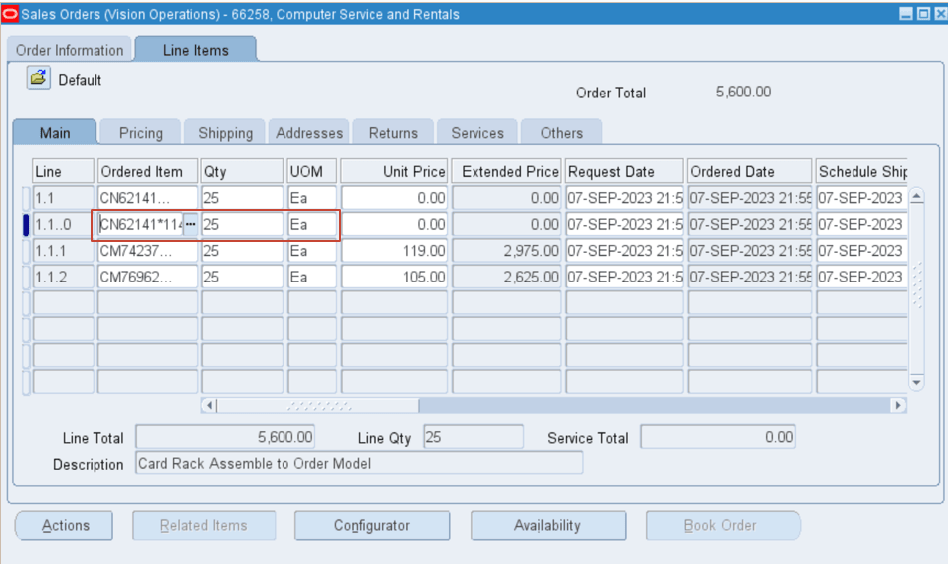Open the list of values for Ordered Item in line 1.1..0
This screenshot has height=564, width=948.
pos(190,224)
